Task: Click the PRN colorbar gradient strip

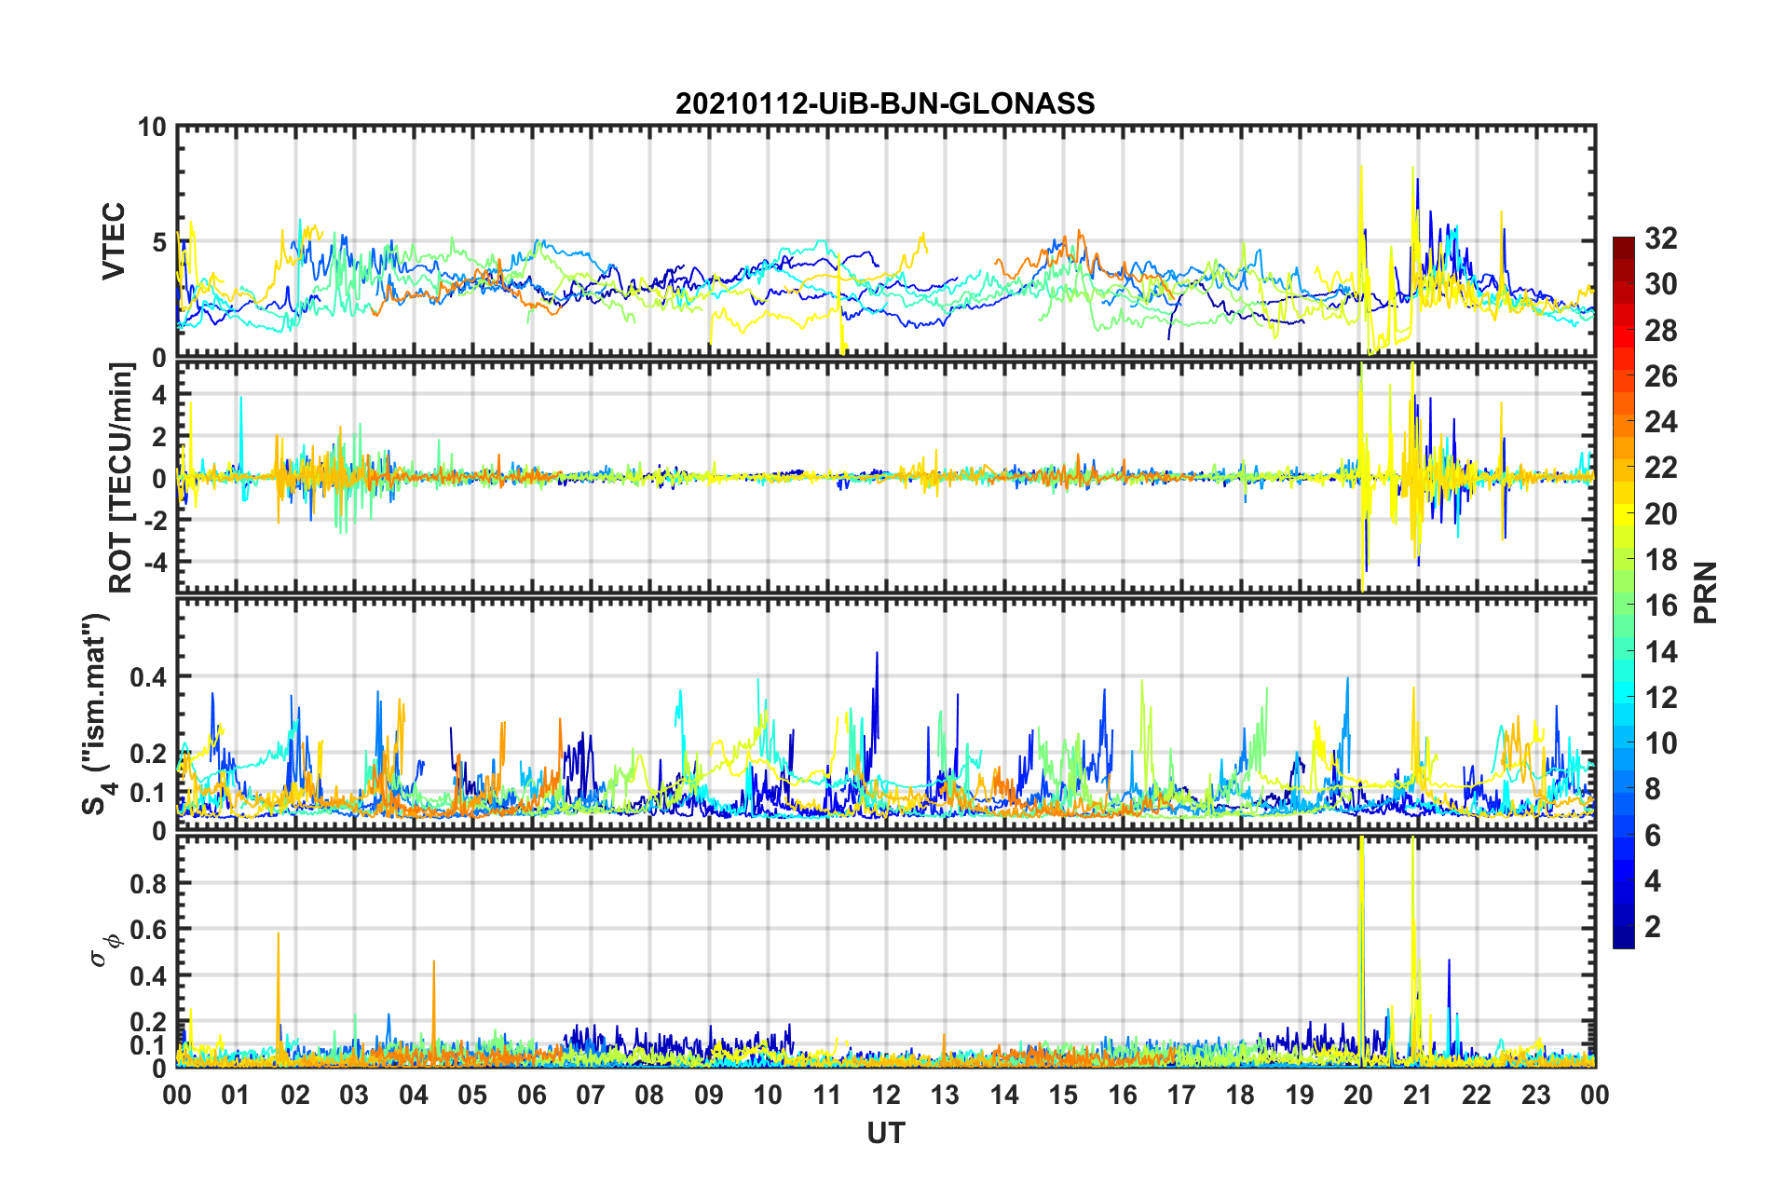Action: tap(1623, 592)
